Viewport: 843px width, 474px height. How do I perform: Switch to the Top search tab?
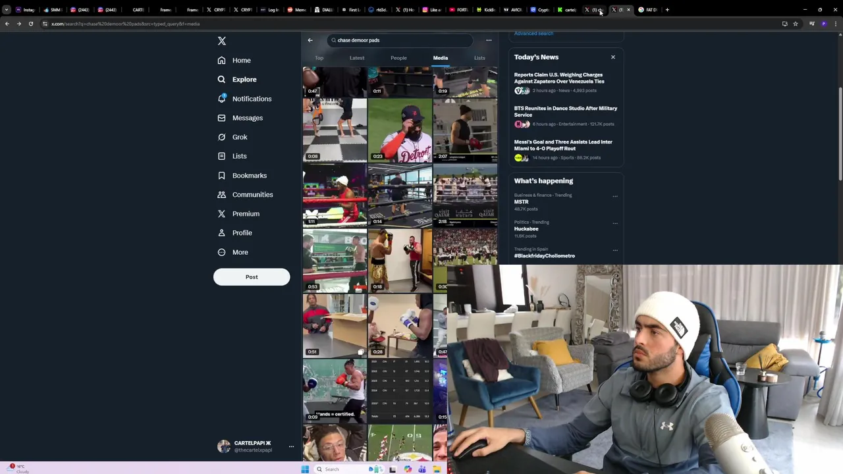[x=319, y=58]
